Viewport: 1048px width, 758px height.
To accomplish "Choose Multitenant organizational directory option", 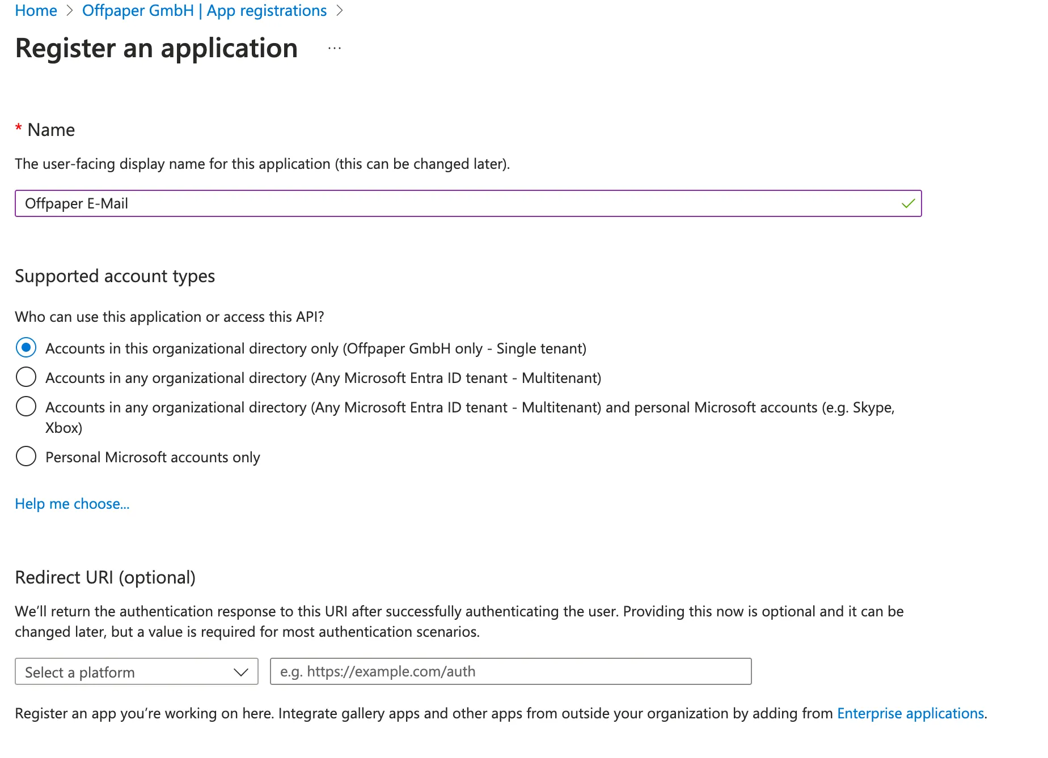I will coord(26,377).
